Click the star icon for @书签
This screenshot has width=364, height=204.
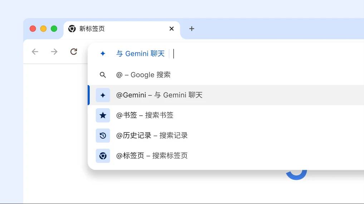click(103, 115)
